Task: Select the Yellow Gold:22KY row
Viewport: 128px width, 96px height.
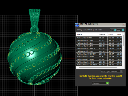Action: point(99,51)
